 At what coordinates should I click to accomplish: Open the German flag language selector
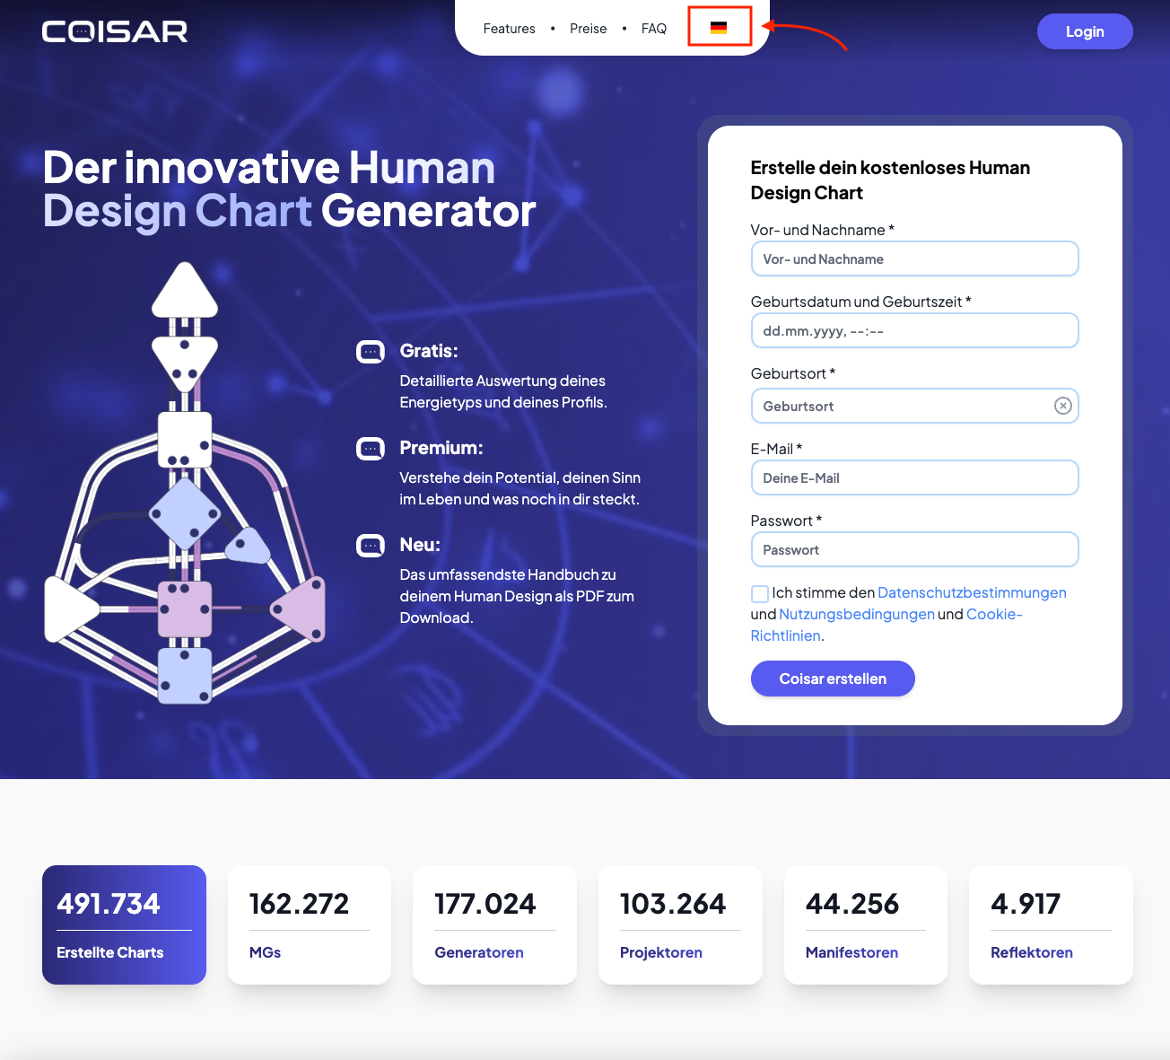719,28
